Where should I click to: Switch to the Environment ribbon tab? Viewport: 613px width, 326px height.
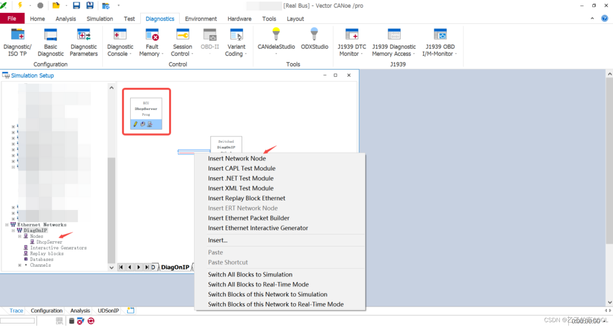201,19
